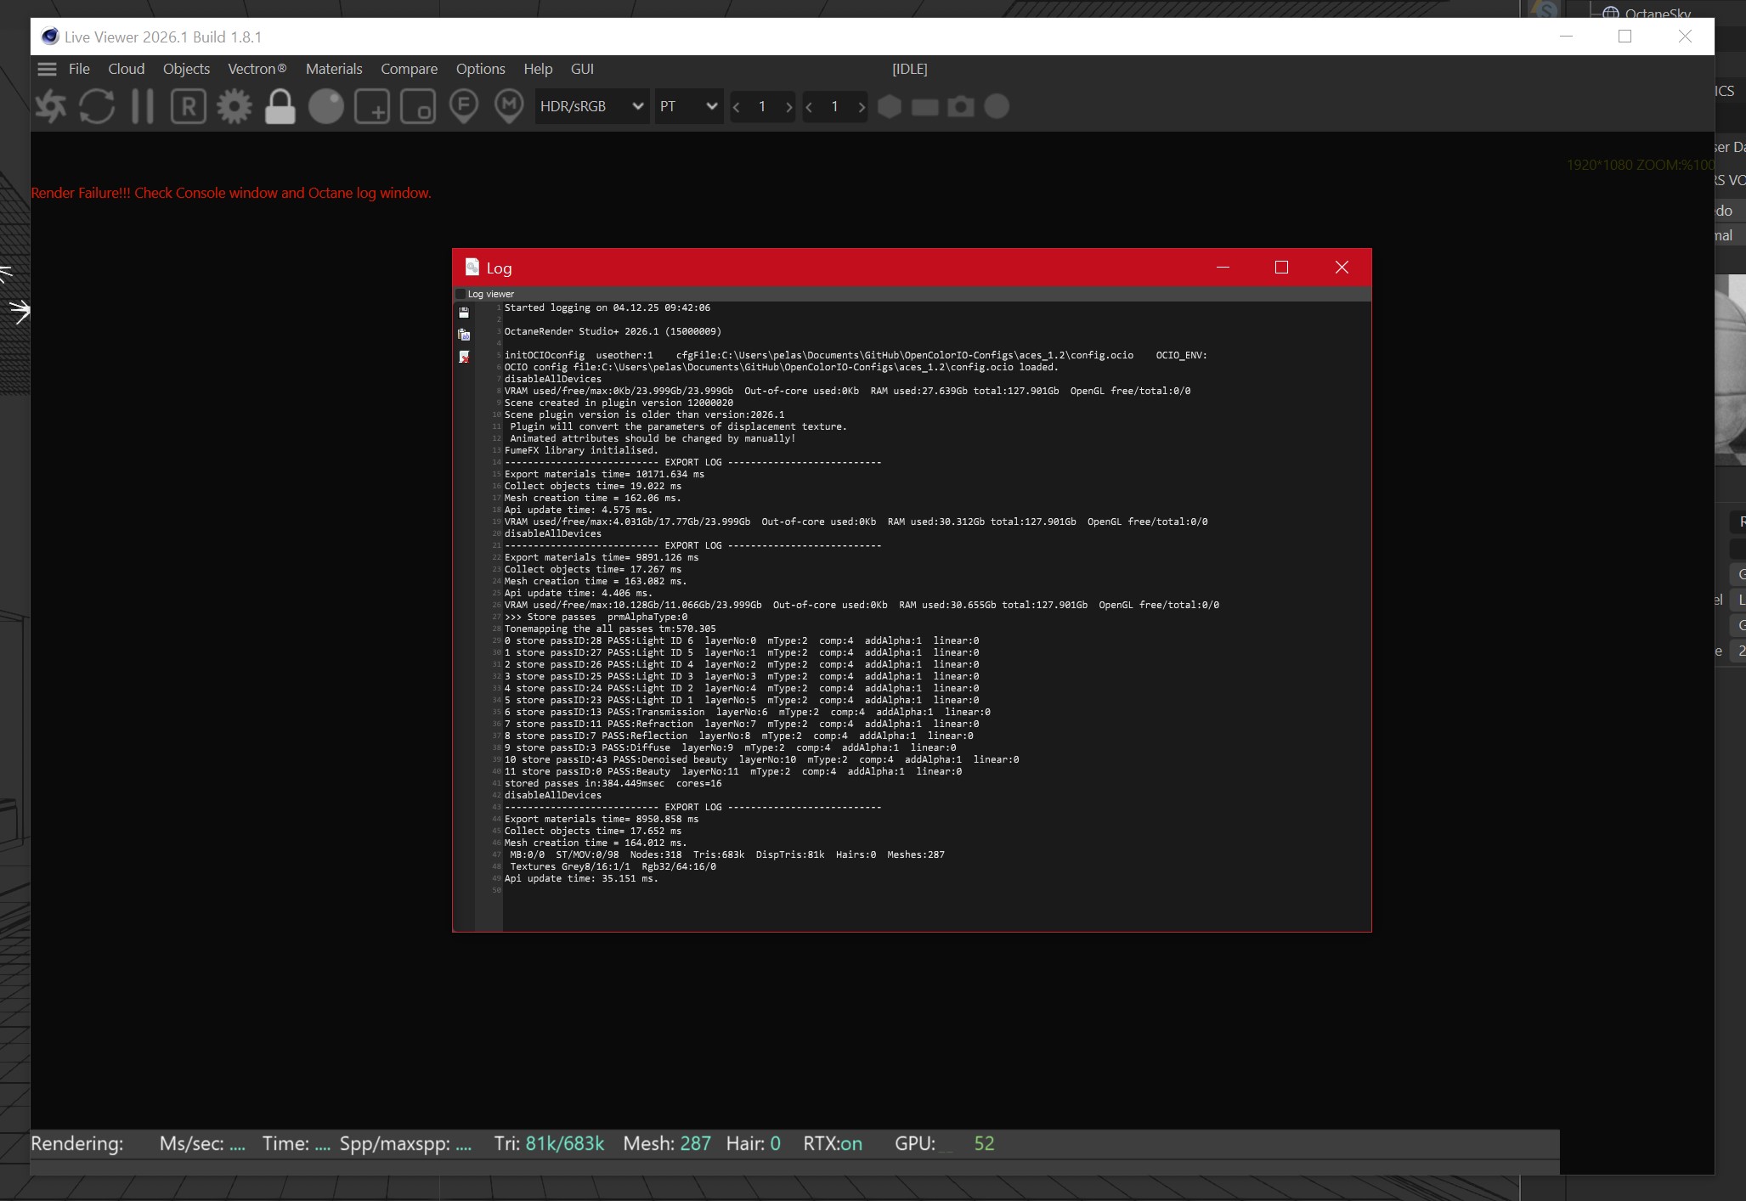The image size is (1746, 1201).
Task: Open the Vectron menu
Action: pos(257,69)
